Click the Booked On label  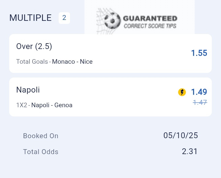(x=41, y=136)
